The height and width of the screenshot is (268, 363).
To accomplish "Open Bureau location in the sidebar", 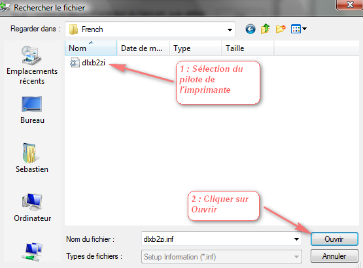I will [32, 110].
